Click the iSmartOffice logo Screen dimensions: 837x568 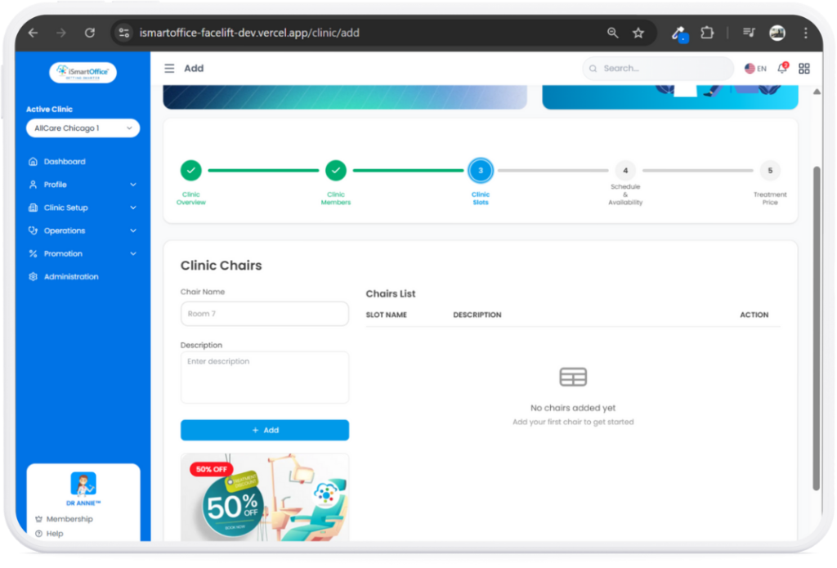[83, 73]
